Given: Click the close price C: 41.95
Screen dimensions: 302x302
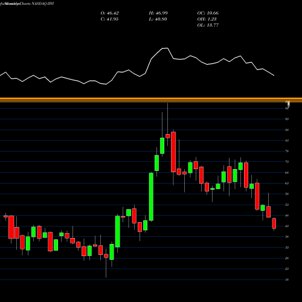Looking at the screenshot, I should click(109, 19).
